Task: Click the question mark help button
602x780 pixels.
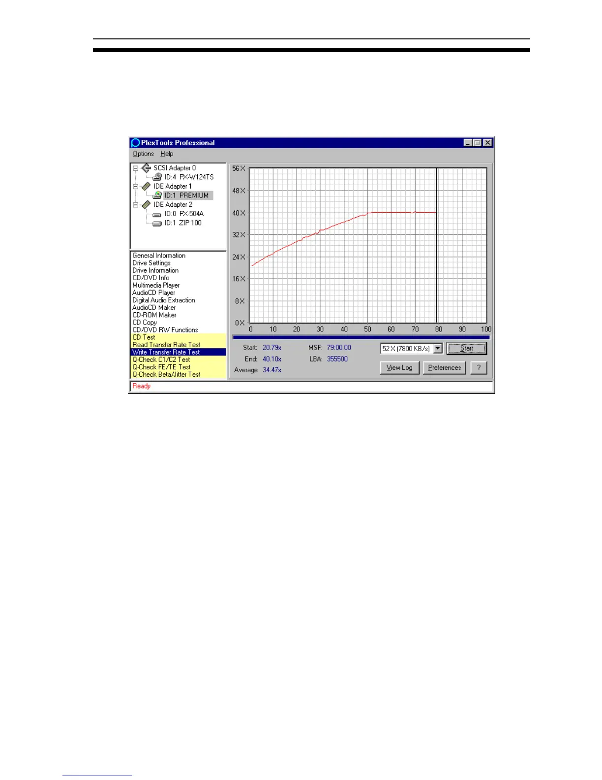Action: pyautogui.click(x=479, y=368)
